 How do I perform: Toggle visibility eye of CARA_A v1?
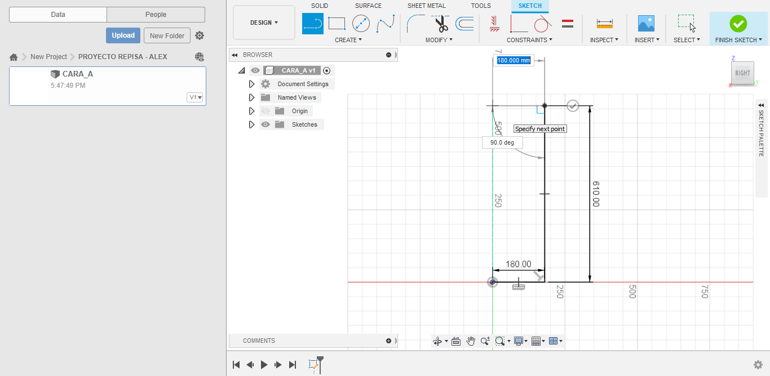(x=255, y=70)
